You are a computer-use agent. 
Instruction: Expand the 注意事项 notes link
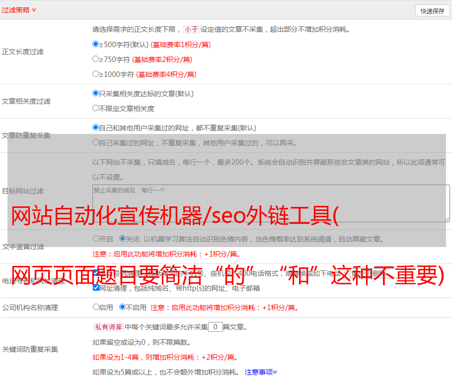(x=261, y=372)
